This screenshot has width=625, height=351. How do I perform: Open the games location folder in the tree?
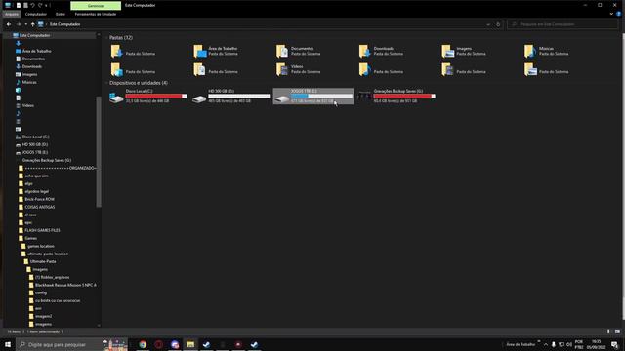pos(41,246)
